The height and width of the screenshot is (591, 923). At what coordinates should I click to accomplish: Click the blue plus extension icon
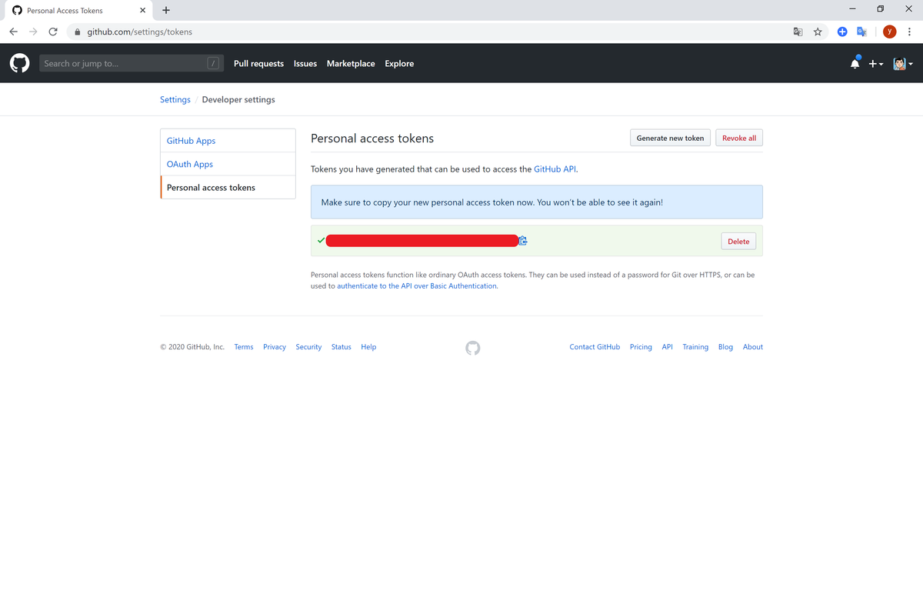(842, 32)
